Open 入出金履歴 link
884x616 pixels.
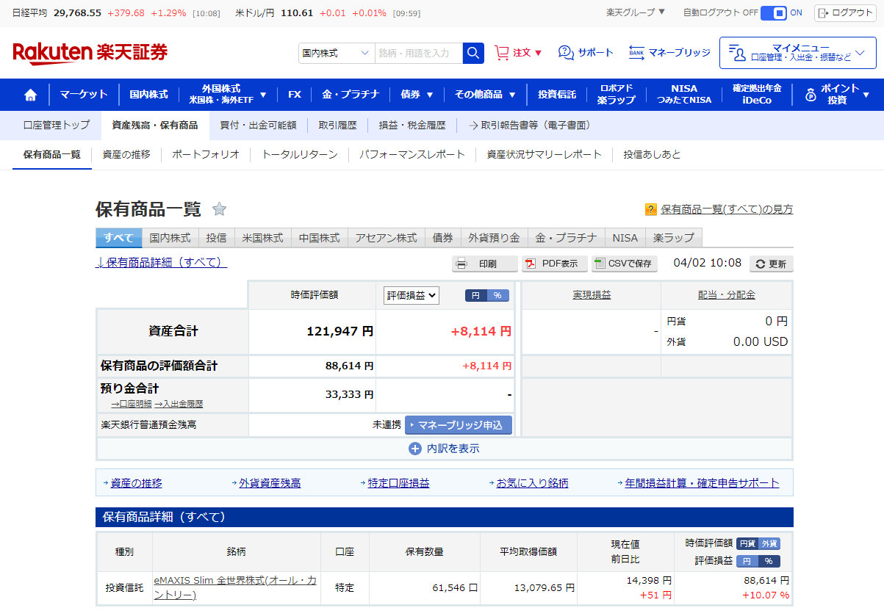pyautogui.click(x=179, y=404)
